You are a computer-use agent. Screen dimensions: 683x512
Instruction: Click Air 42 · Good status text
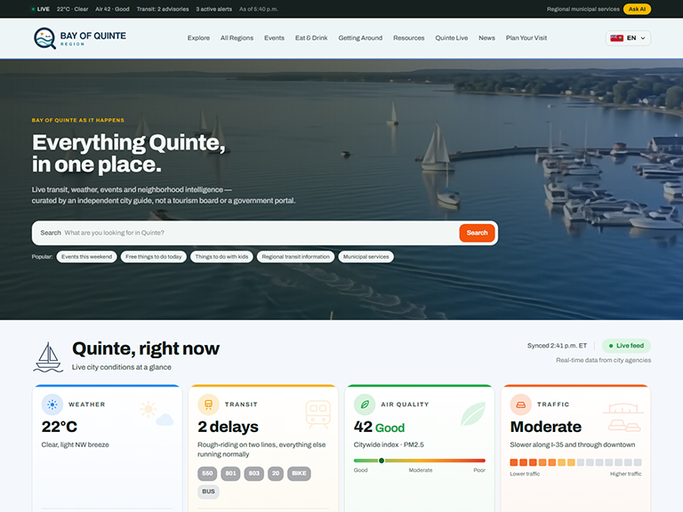(112, 9)
